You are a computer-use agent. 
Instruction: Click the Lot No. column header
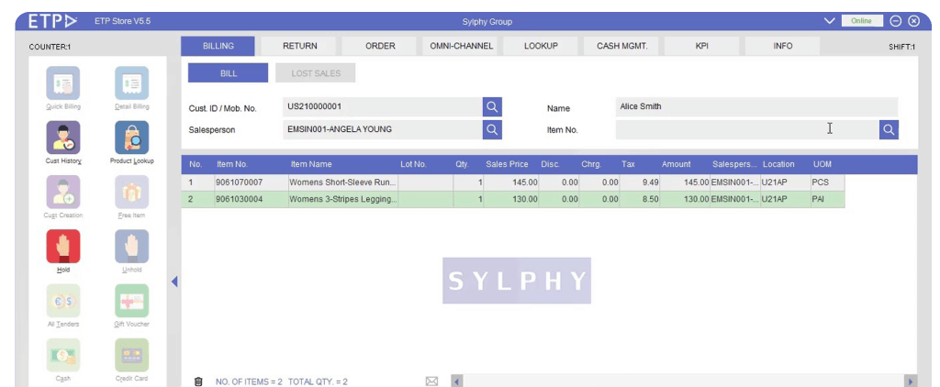pos(413,164)
